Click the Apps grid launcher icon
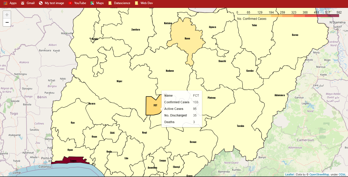This screenshot has height=177, width=348. (x=5, y=3)
